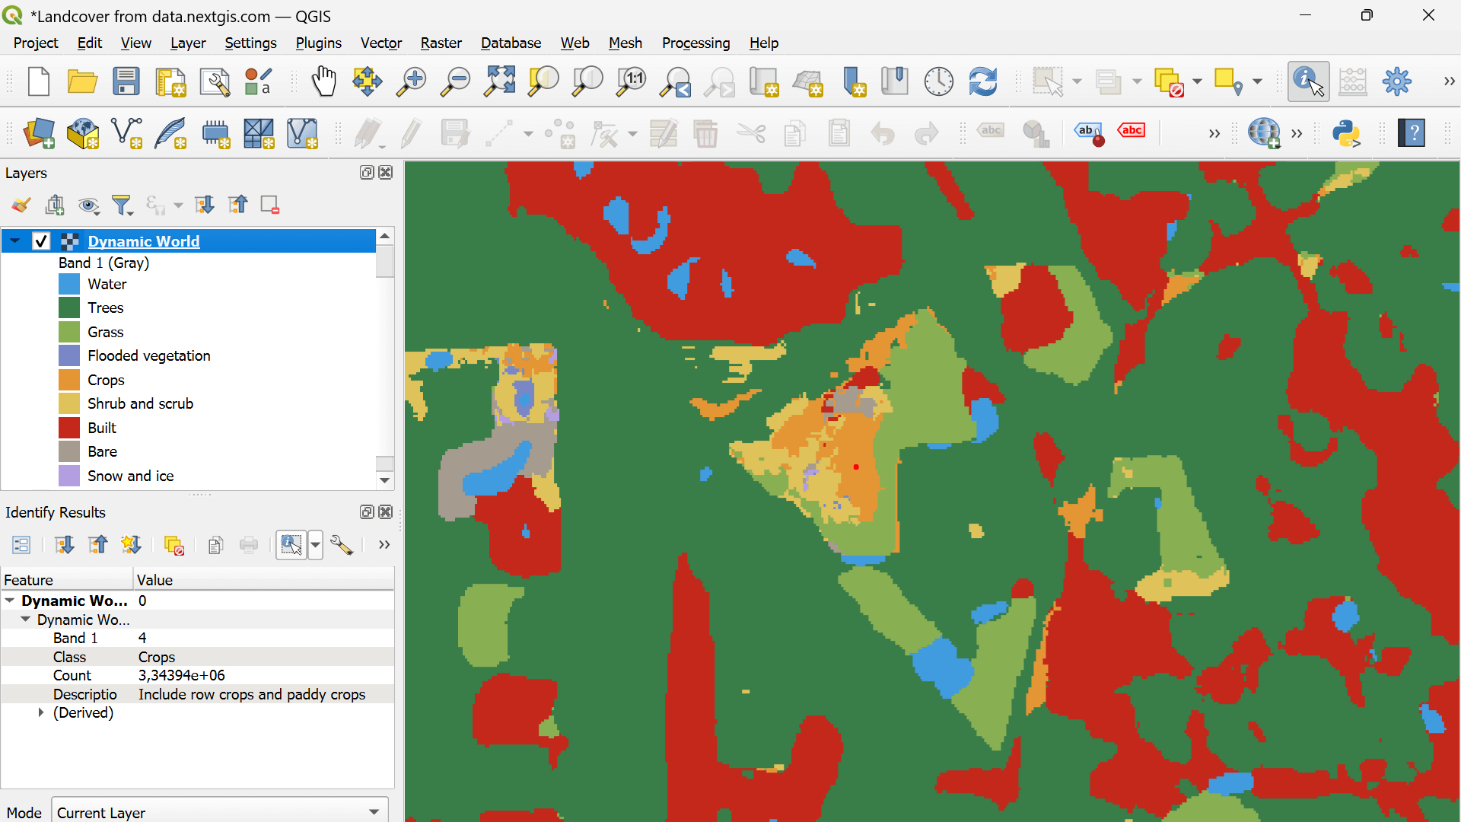Open the Mode Current Layer combo box
The width and height of the screenshot is (1461, 822).
(x=219, y=812)
